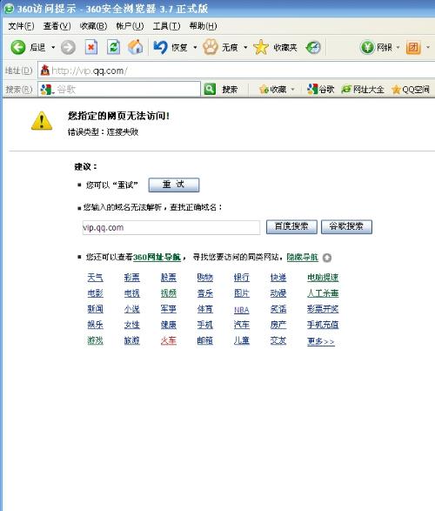Click the round arrow icon beside 隐藏导航
The width and height of the screenshot is (435, 511).
327,258
